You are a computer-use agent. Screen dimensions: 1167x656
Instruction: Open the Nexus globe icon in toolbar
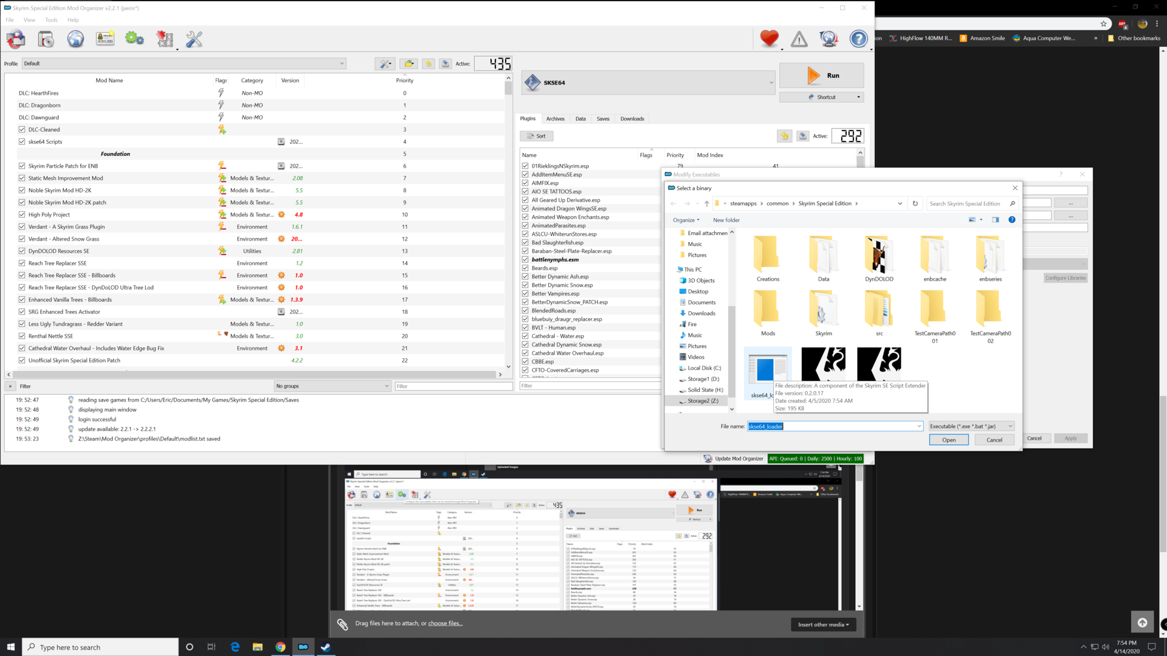[x=75, y=39]
